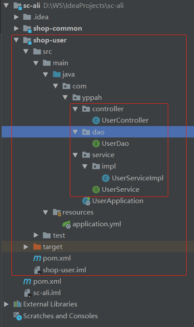
Task: Click the shop-user module folder icon
Action: (x=27, y=40)
